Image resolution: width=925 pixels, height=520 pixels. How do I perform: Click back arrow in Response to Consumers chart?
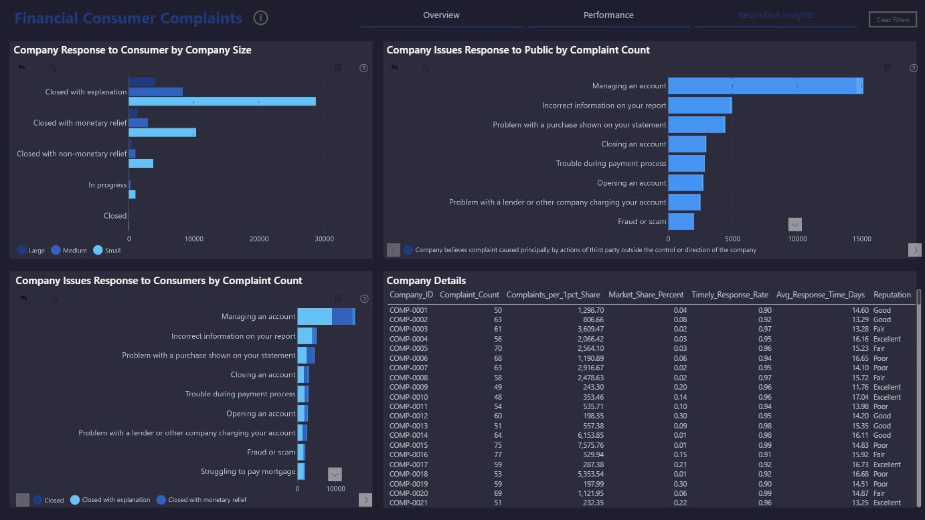coord(23,298)
